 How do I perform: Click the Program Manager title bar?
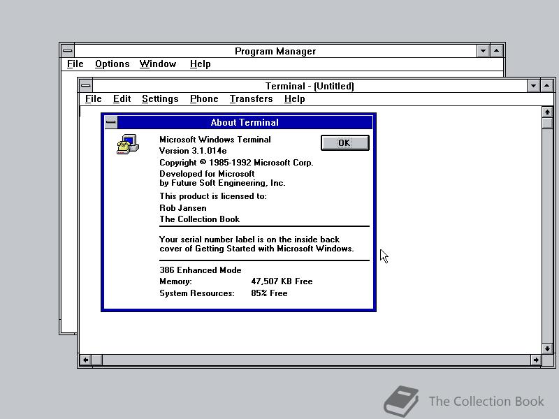pyautogui.click(x=275, y=51)
